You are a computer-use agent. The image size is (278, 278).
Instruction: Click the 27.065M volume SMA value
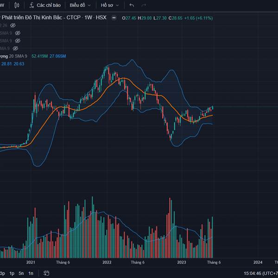(x=57, y=56)
